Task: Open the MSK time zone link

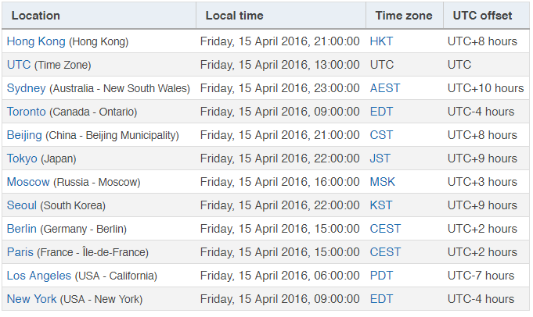Action: point(383,182)
